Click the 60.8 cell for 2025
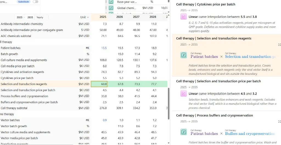Viewport: 281px width, 145px height. (x=99, y=84)
